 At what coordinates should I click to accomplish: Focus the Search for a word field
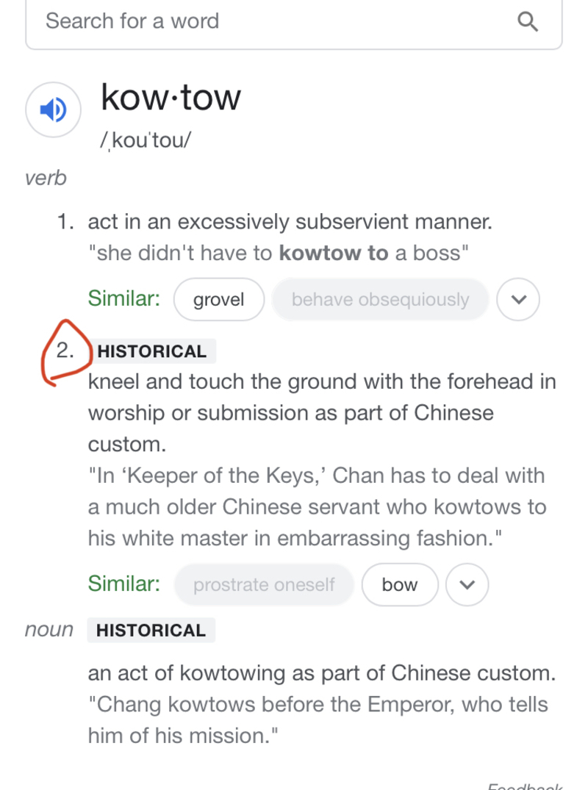click(x=294, y=21)
